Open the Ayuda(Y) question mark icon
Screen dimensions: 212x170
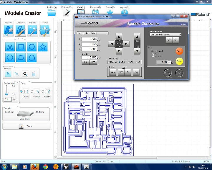125,12
